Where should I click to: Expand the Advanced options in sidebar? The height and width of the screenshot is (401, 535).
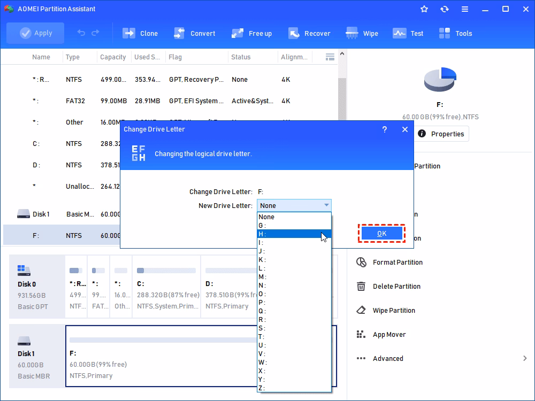click(388, 358)
